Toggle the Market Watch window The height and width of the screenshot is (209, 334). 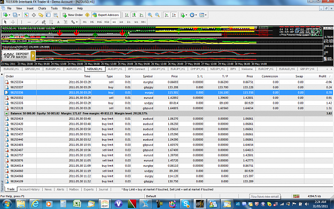(x=26, y=15)
